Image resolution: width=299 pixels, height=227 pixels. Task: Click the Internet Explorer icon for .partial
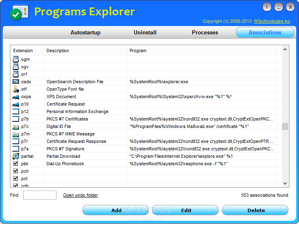(16, 156)
